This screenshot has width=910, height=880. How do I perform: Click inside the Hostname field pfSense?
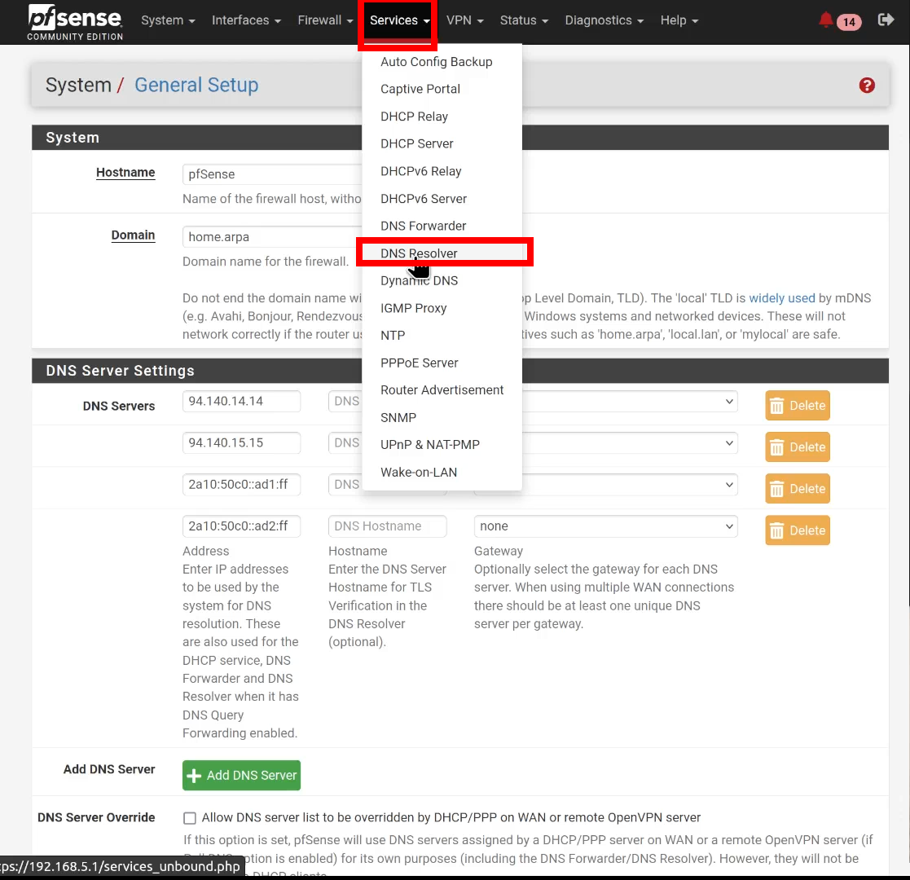pos(272,174)
